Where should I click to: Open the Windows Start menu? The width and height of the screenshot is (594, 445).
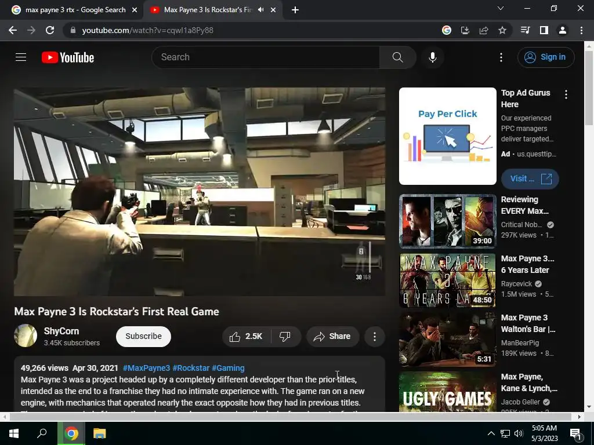(14, 433)
